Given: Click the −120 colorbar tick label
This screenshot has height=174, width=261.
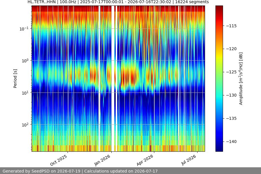Looking at the screenshot, I should point(231,49).
